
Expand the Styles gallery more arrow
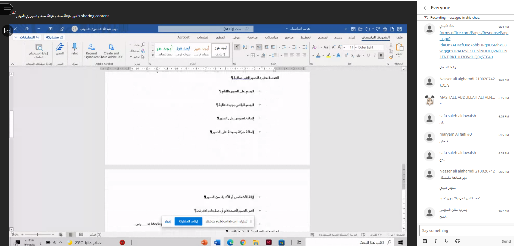(153, 55)
